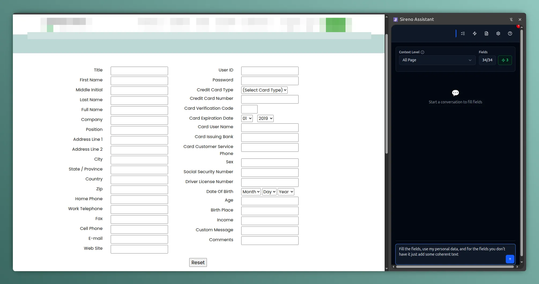Click the web page vertical scrollbar

pos(386,94)
